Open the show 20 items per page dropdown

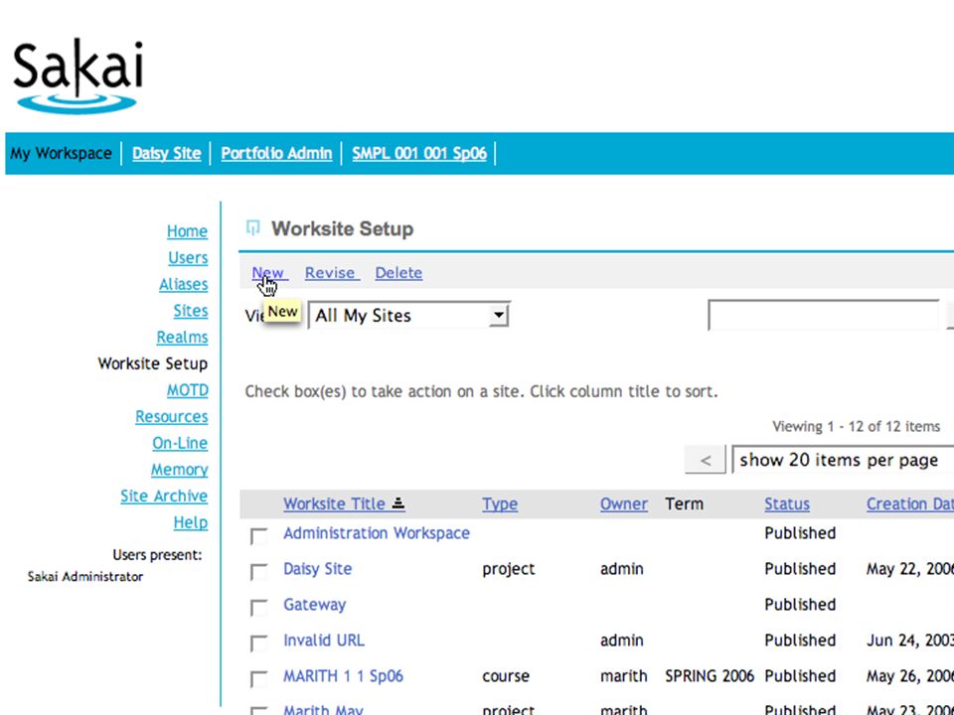pyautogui.click(x=843, y=460)
